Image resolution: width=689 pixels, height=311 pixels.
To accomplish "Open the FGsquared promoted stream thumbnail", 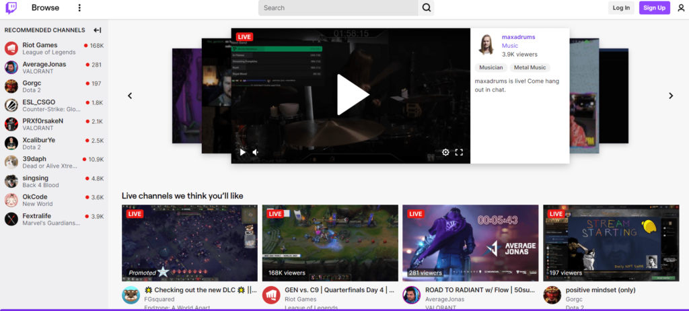I will [x=190, y=243].
